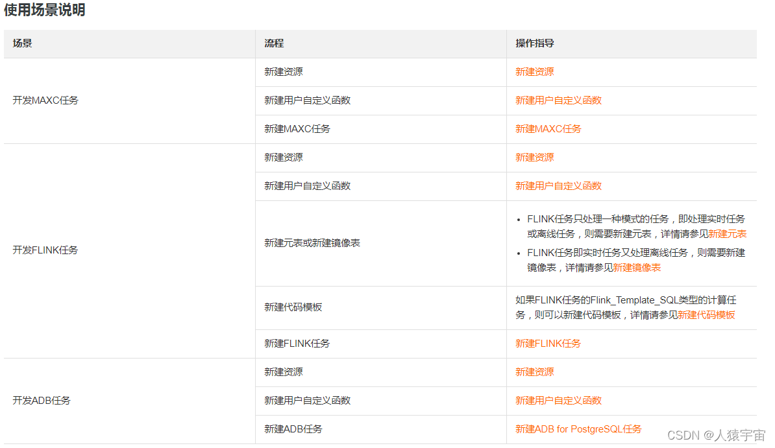Image resolution: width=775 pixels, height=448 pixels.
Task: Click the orange 新建MAXC任务 link
Action: tap(548, 130)
